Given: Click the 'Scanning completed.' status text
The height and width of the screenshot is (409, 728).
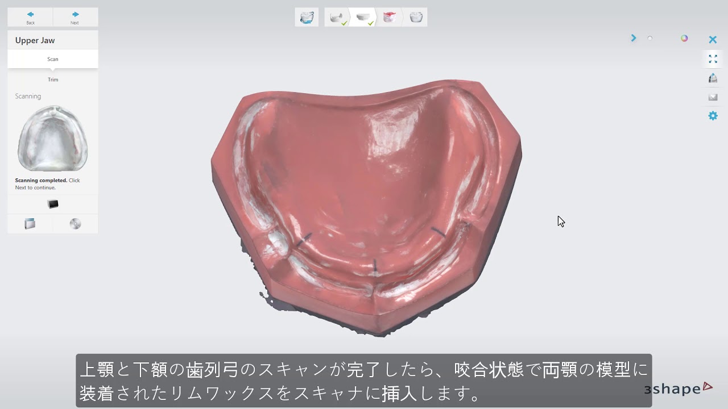Looking at the screenshot, I should 41,180.
